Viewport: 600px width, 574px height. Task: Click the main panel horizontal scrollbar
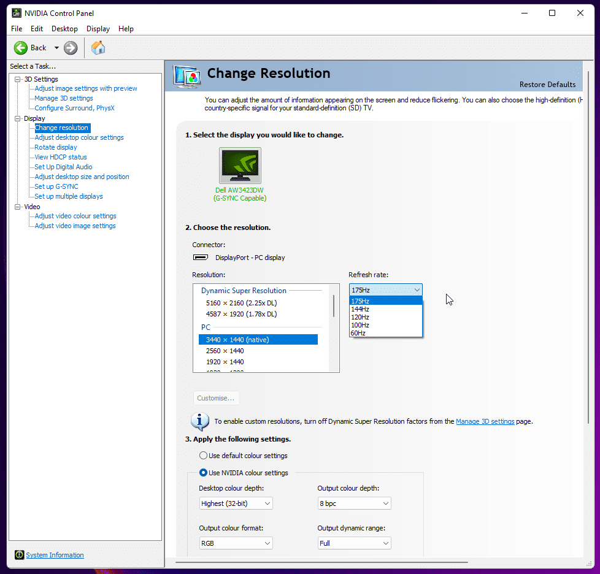321,562
